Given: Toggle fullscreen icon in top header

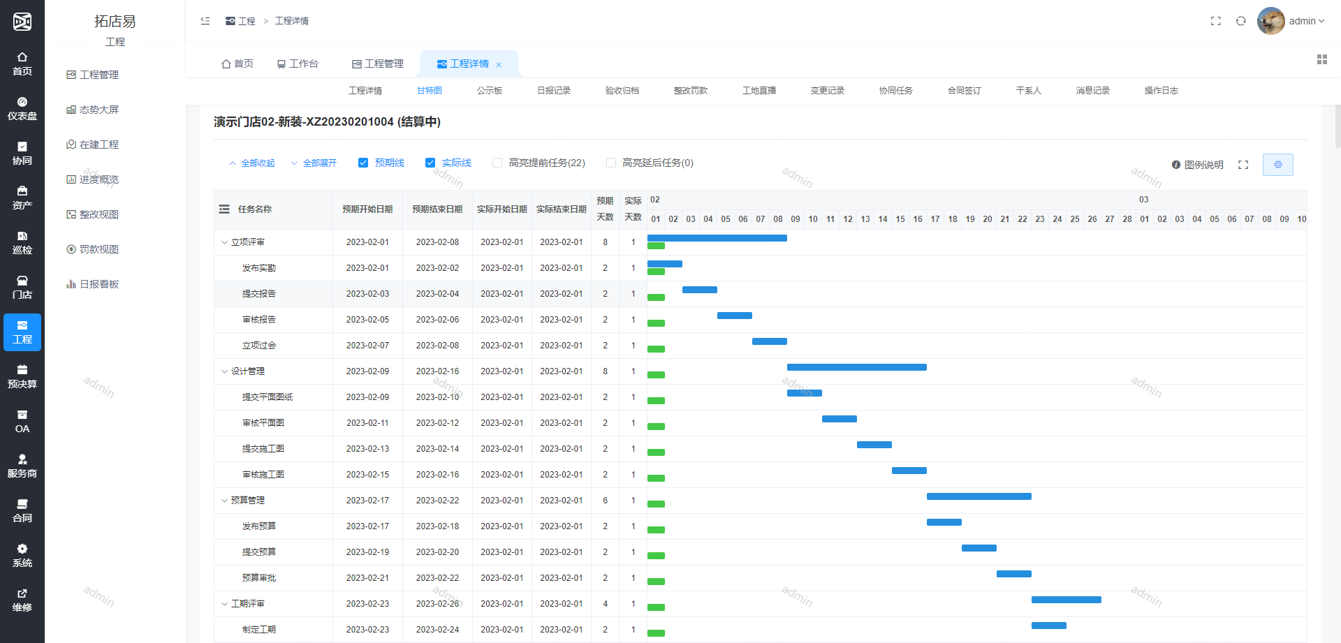Looking at the screenshot, I should pyautogui.click(x=1215, y=21).
